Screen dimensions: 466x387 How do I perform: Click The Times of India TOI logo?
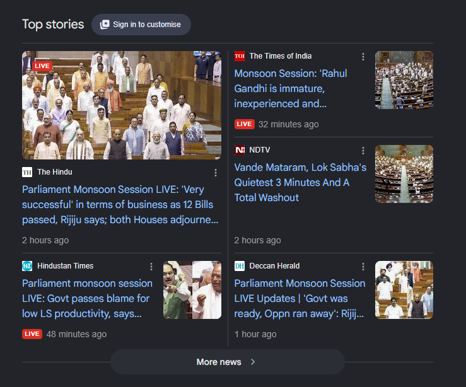(x=240, y=56)
